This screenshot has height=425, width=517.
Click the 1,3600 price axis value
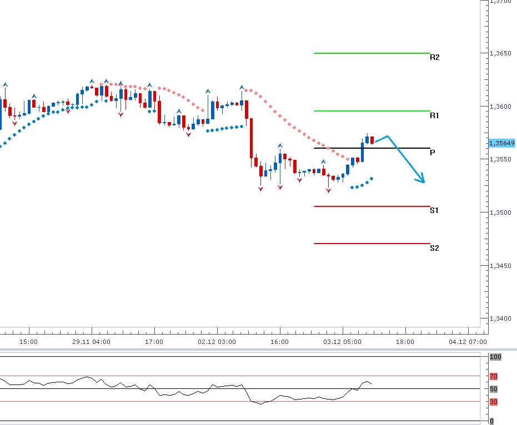[500, 107]
